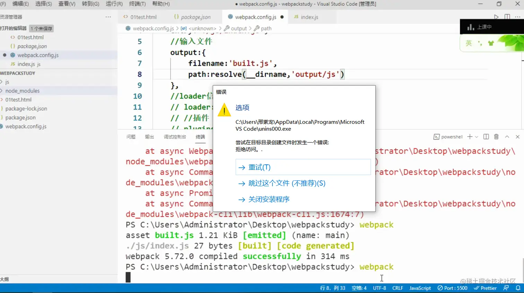Viewport: 524px width, 293px height.
Task: Toggle IME punctuation mode icon
Action: pos(480,43)
